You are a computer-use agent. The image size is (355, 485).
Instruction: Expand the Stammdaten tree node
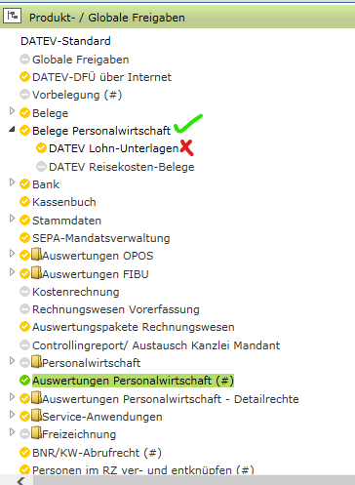[x=12, y=218]
